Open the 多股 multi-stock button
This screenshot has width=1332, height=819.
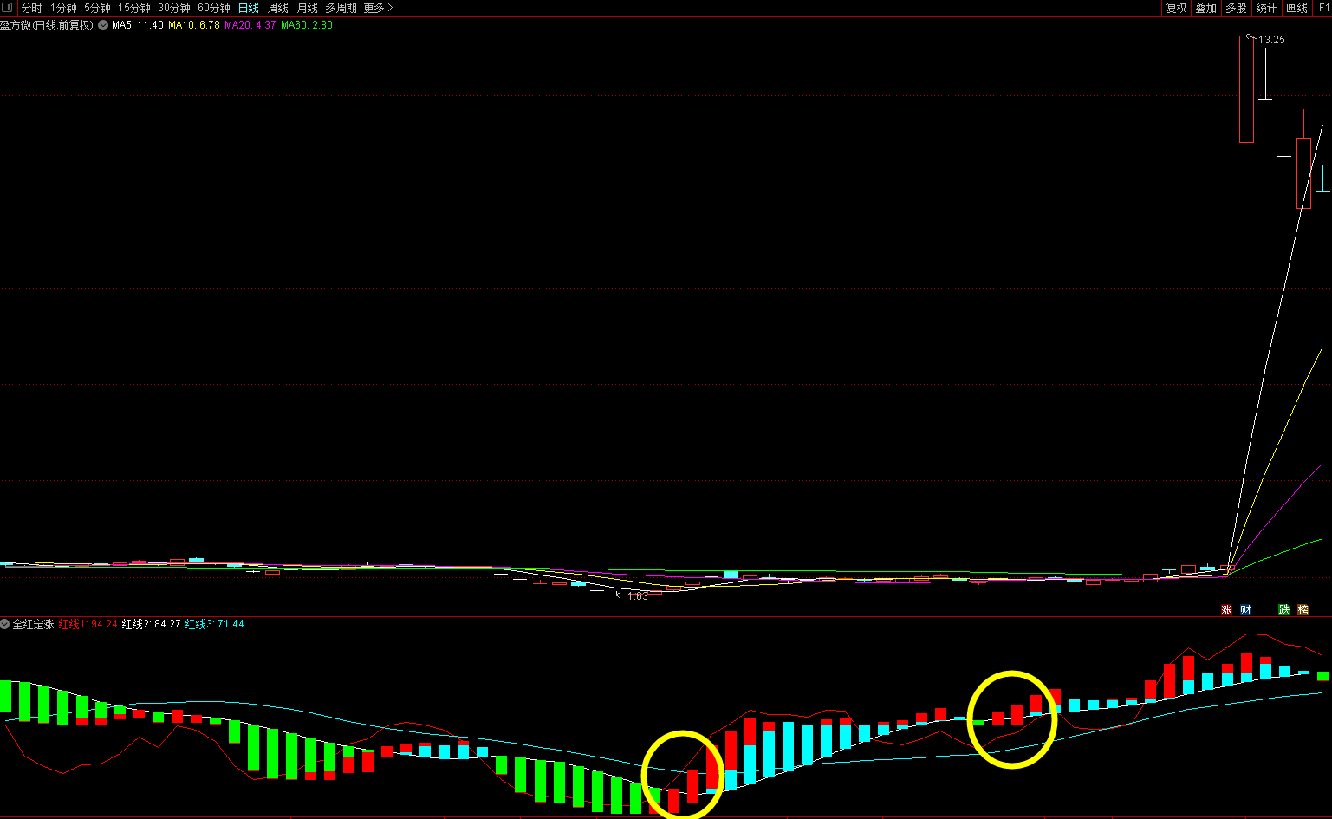click(1236, 8)
